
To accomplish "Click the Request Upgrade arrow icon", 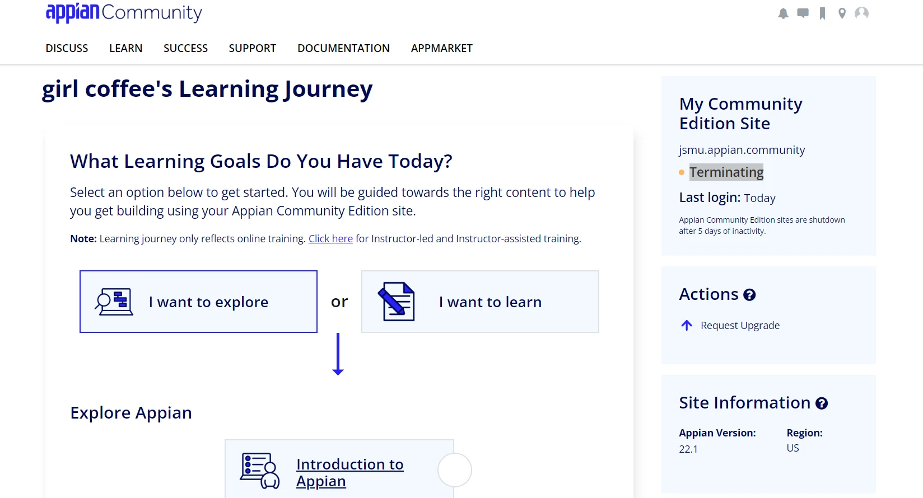I will tap(687, 325).
